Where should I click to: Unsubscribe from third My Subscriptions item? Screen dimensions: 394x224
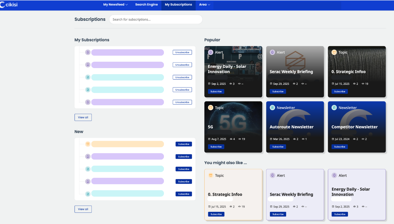tap(182, 77)
